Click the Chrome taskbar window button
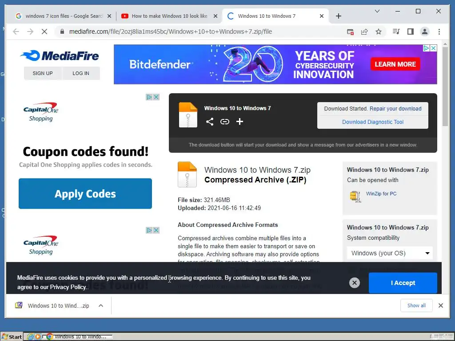Image resolution: width=455 pixels, height=341 pixels. [x=78, y=337]
